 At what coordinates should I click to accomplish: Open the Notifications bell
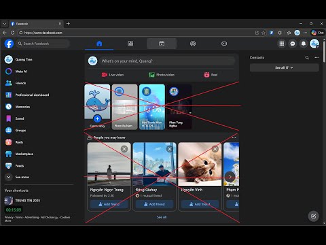pos(304,44)
